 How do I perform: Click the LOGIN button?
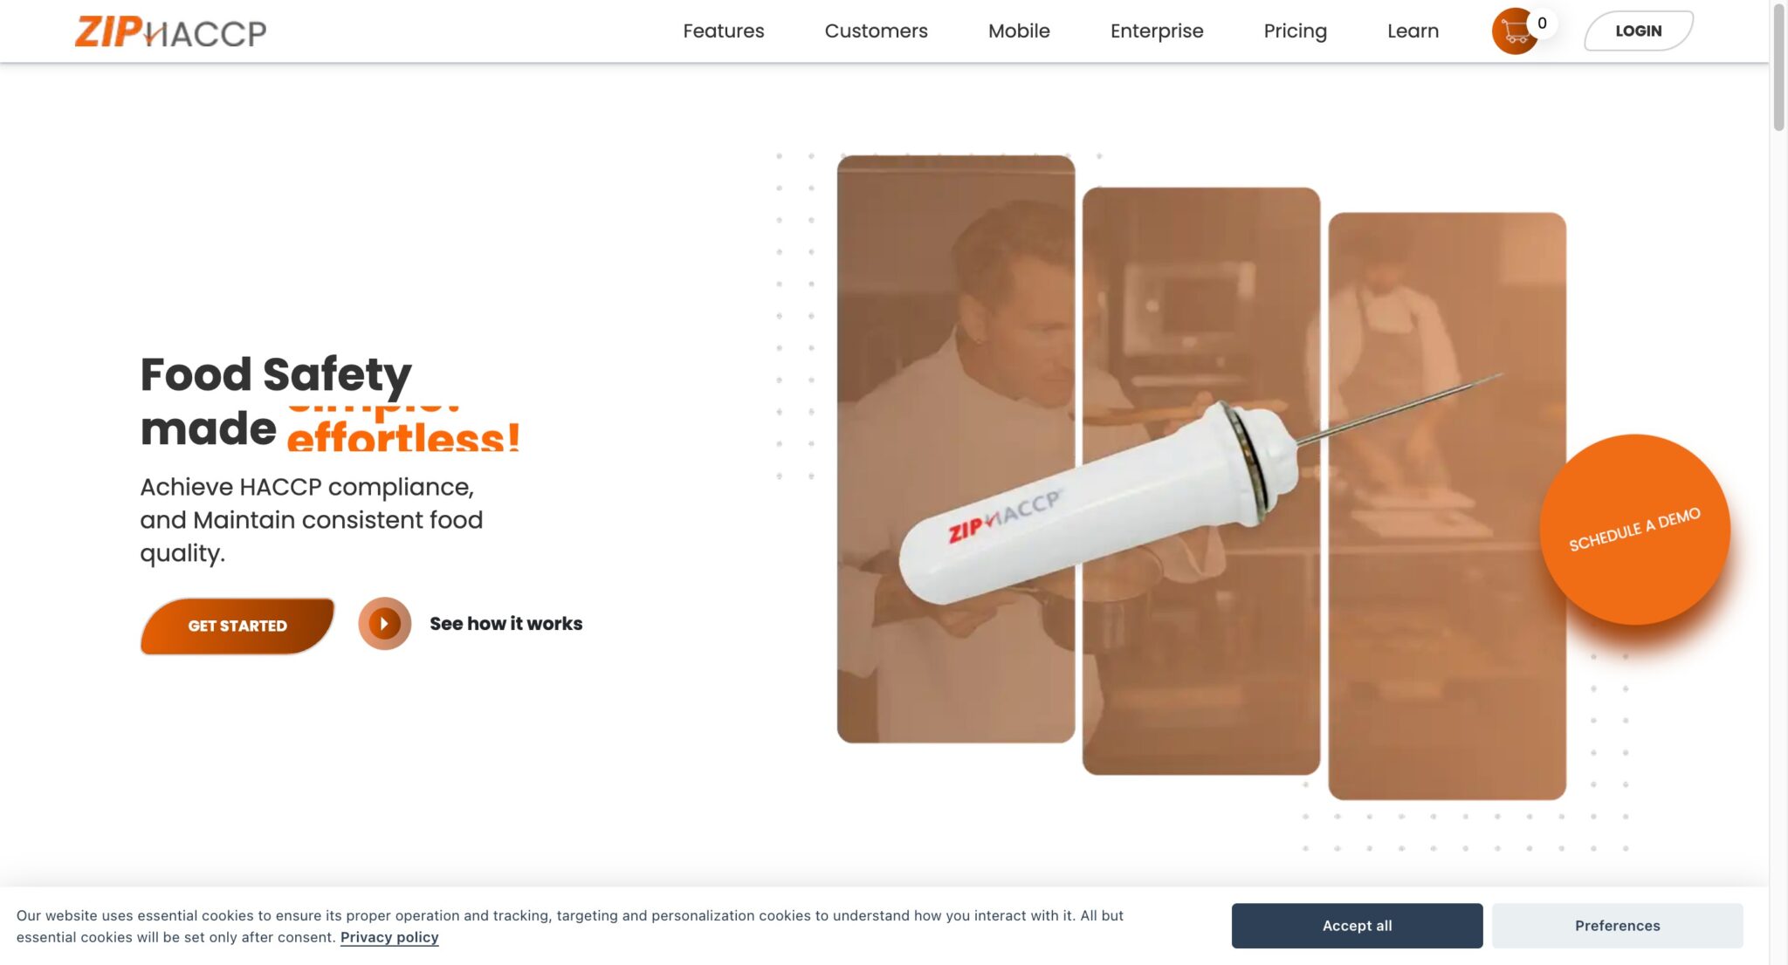[x=1639, y=31]
